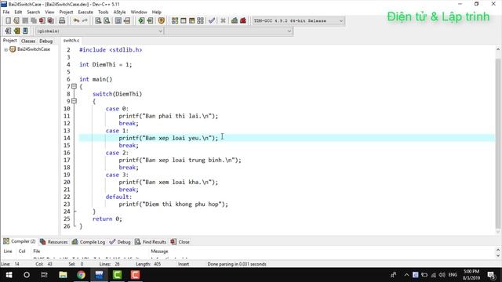Click the Debug checkmark toolbar icon

(212, 21)
